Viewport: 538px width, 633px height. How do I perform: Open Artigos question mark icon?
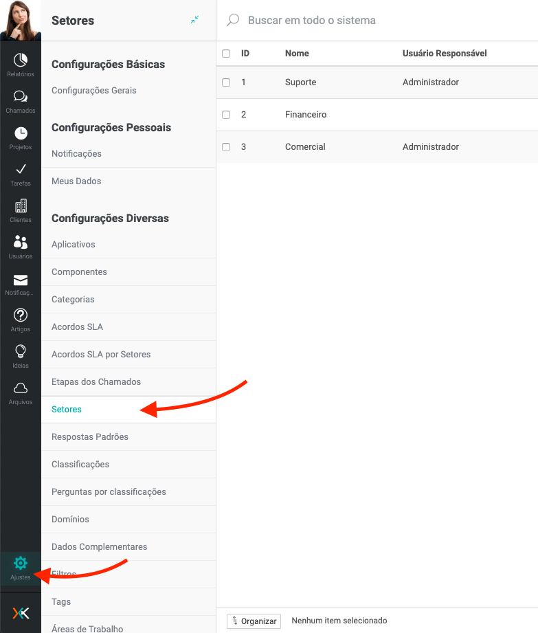click(x=21, y=315)
